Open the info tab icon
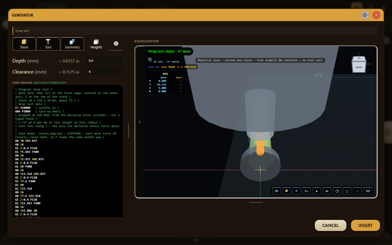 116,43
